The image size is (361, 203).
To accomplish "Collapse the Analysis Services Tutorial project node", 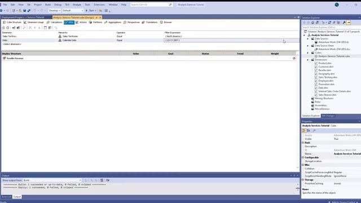I will pos(305,35).
